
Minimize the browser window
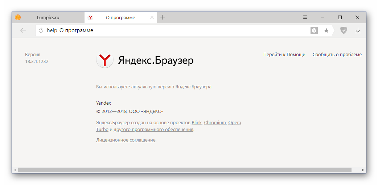coord(322,17)
